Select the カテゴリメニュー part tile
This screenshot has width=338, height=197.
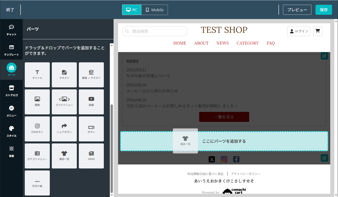click(37, 156)
